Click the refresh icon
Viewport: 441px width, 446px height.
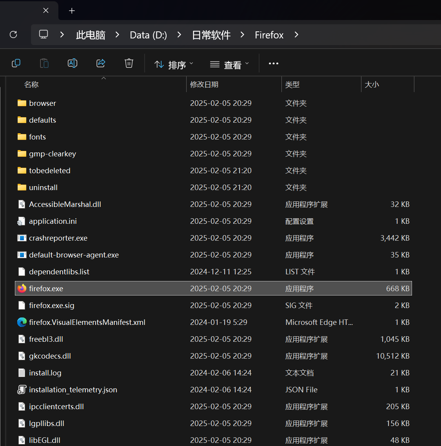(13, 35)
